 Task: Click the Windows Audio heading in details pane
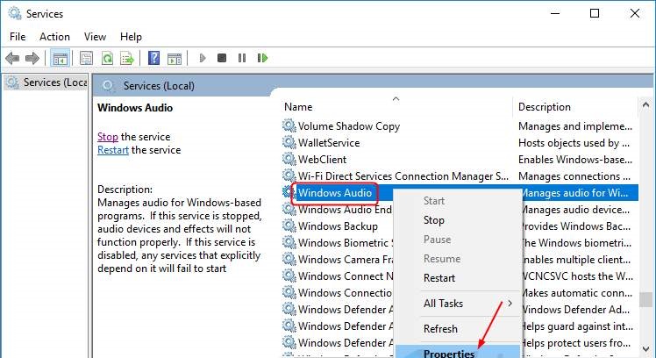click(x=135, y=108)
